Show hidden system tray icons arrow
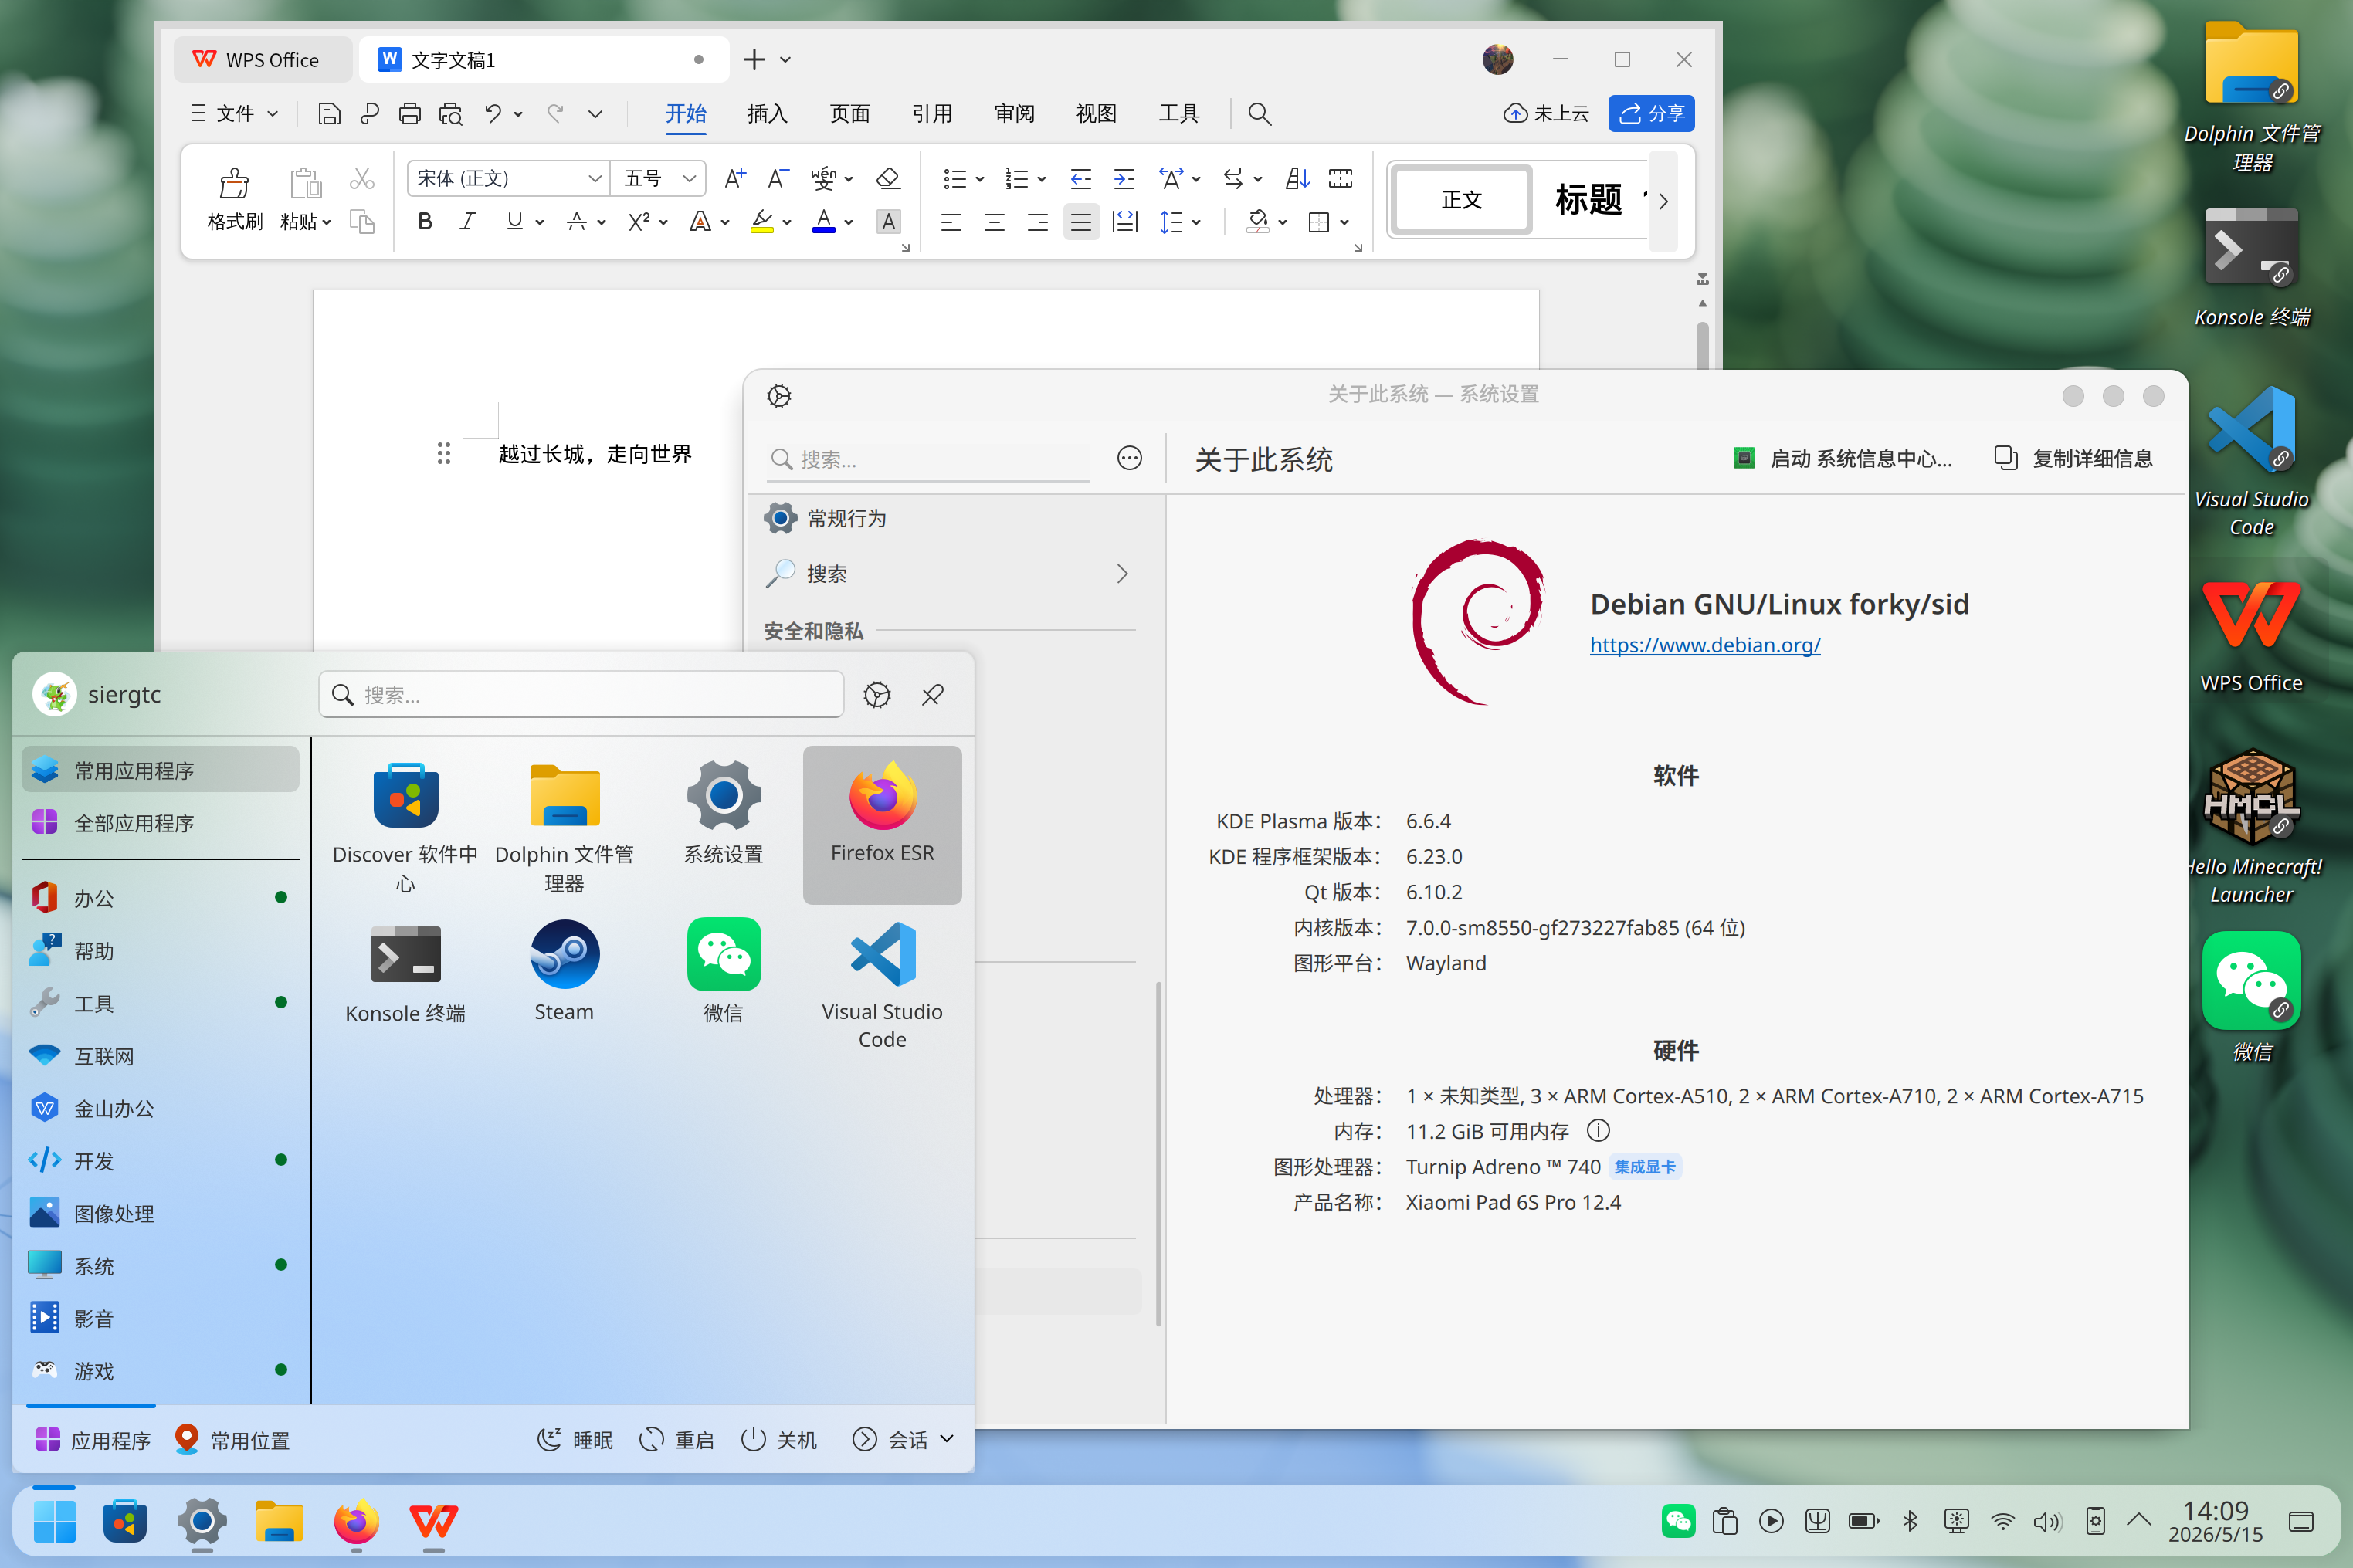 tap(2139, 1521)
